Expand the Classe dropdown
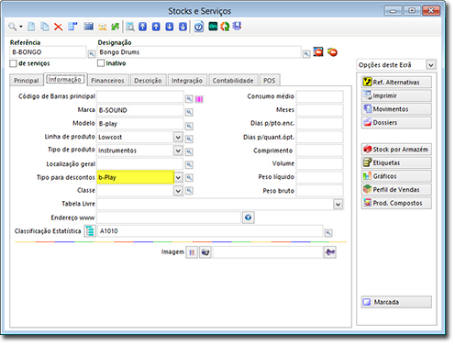 click(178, 191)
